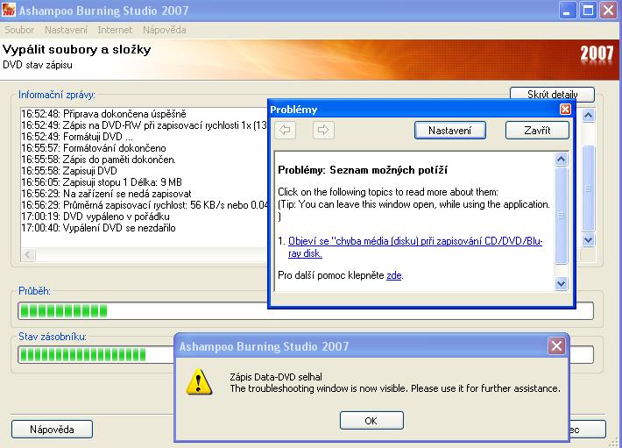Click the log list vertical scrollbar thumb
This screenshot has height=448, width=622.
[589, 188]
